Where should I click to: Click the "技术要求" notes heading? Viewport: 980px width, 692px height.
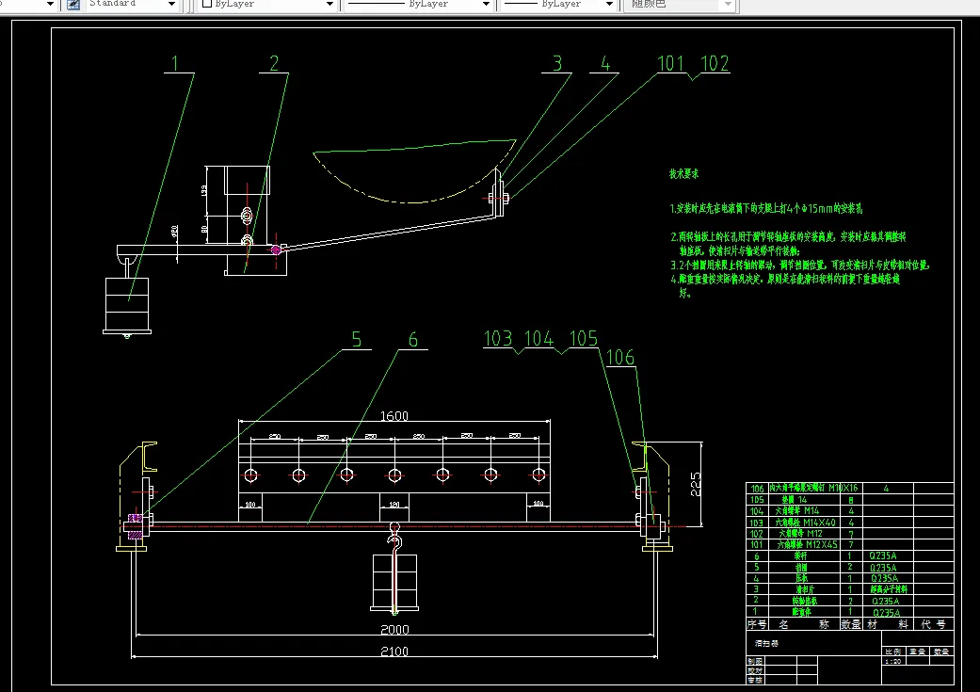point(683,174)
